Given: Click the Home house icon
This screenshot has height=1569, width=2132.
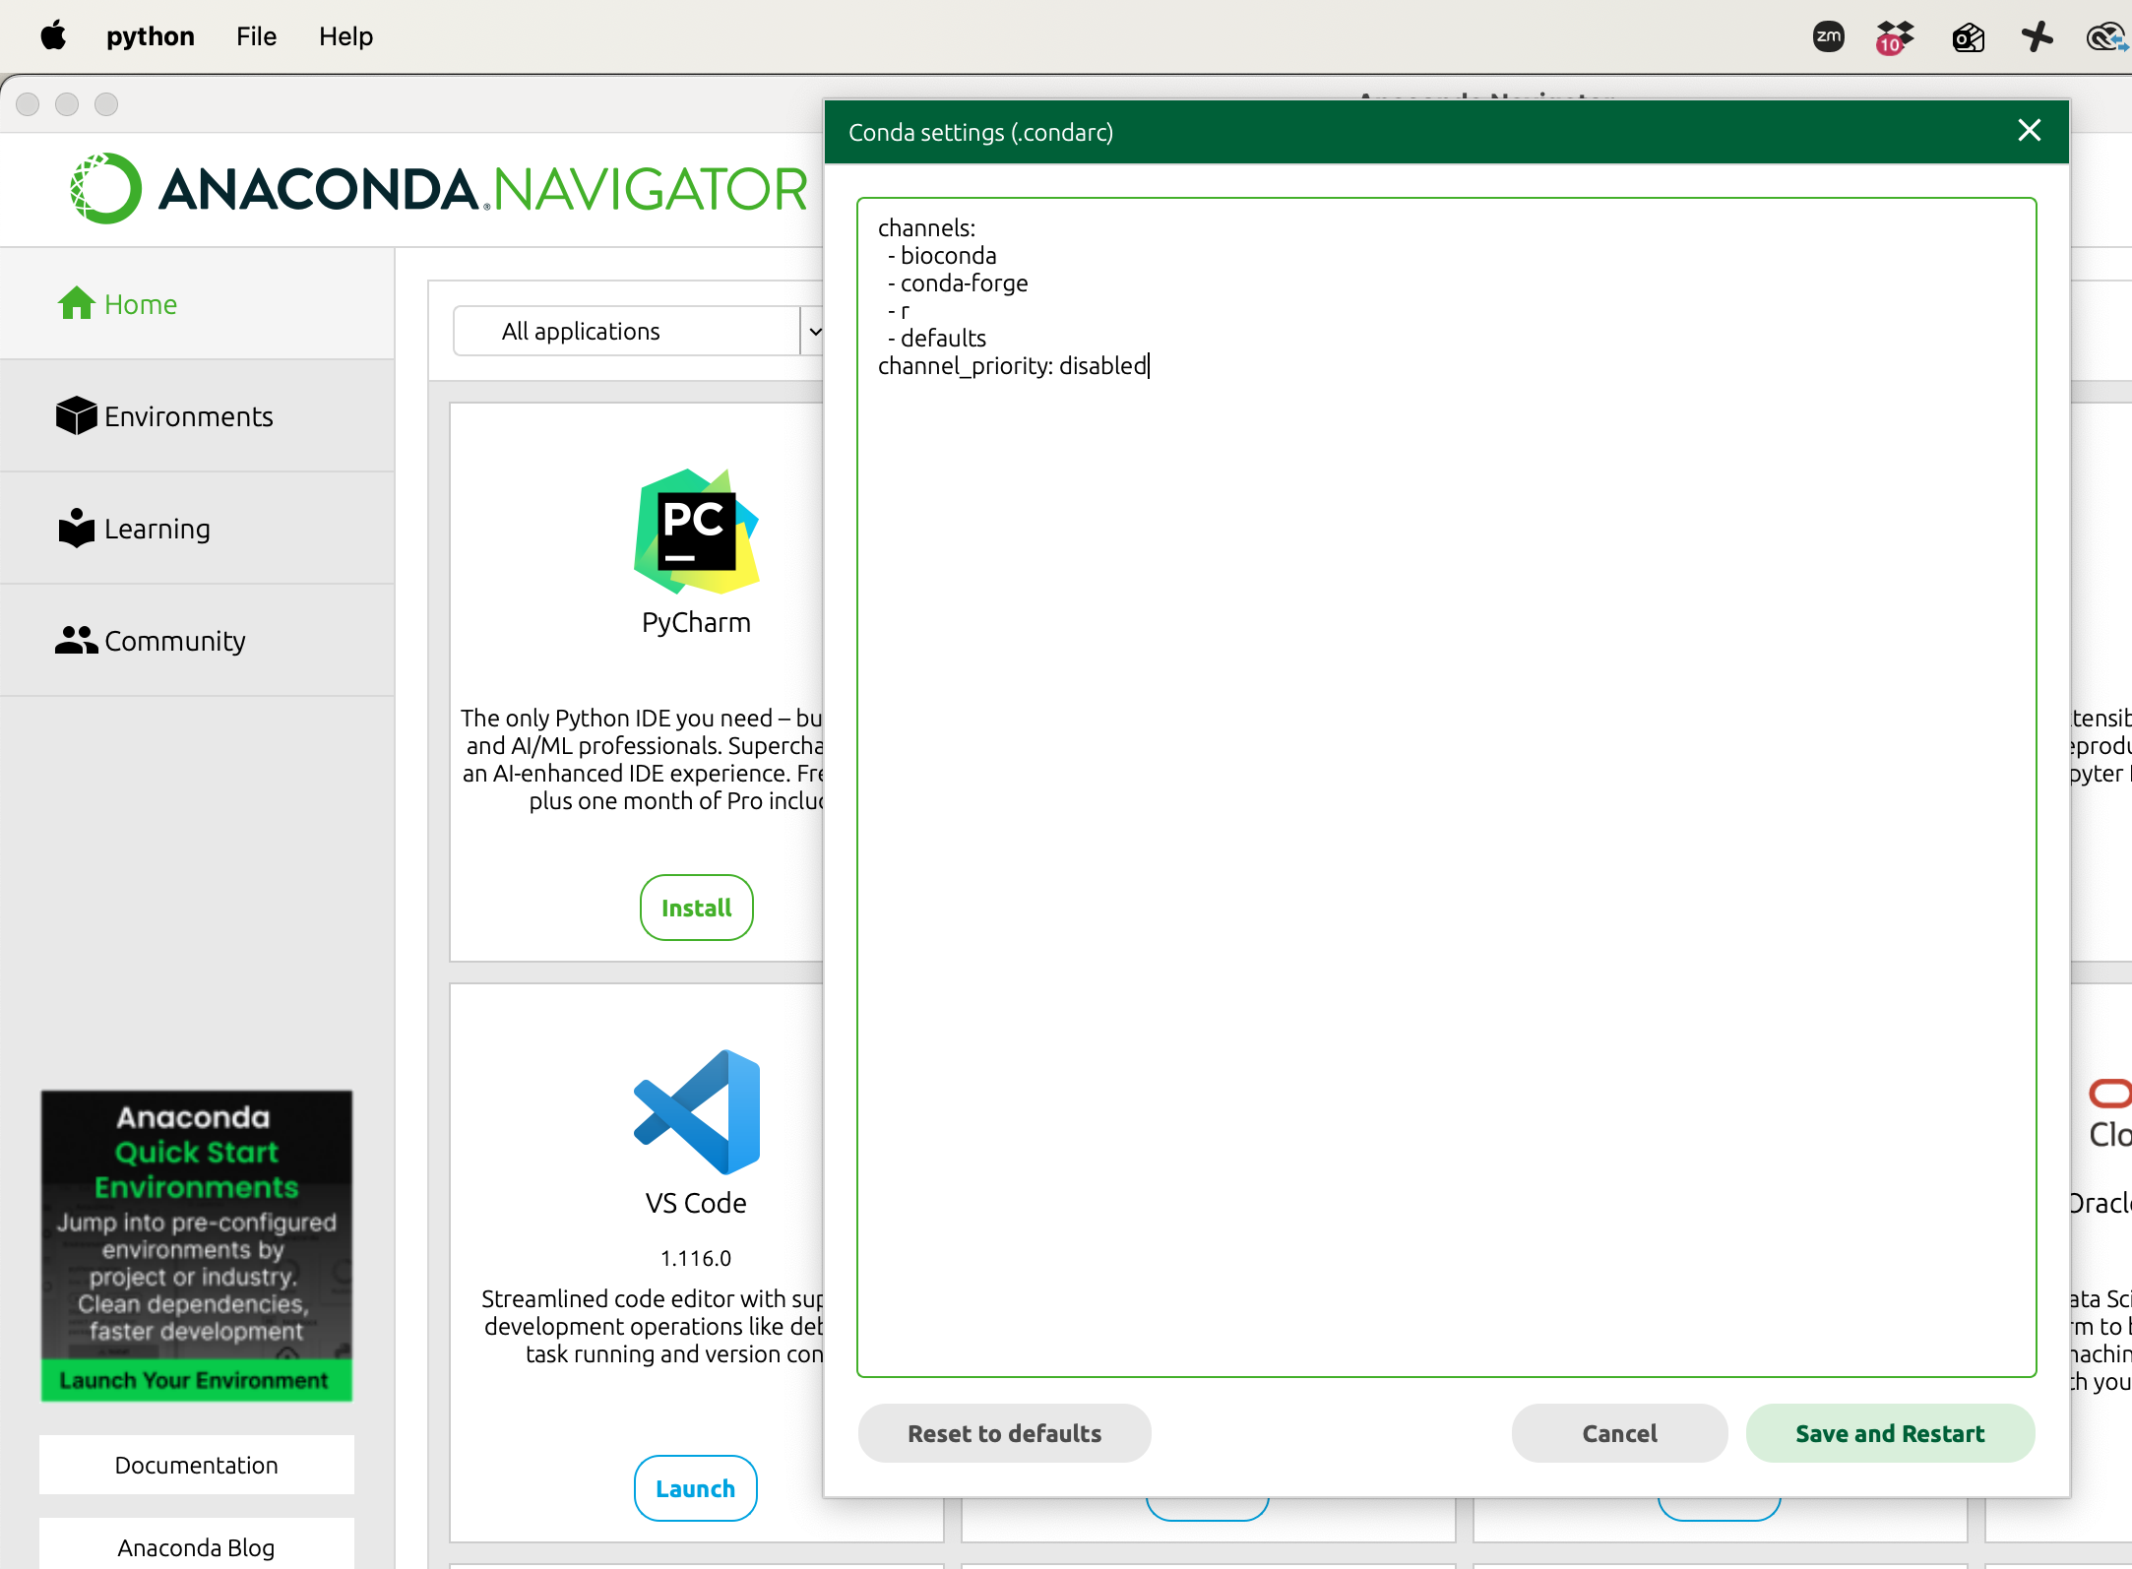Looking at the screenshot, I should tap(76, 303).
